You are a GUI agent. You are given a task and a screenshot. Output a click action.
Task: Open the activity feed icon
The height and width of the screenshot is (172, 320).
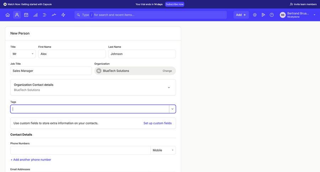click(x=263, y=15)
